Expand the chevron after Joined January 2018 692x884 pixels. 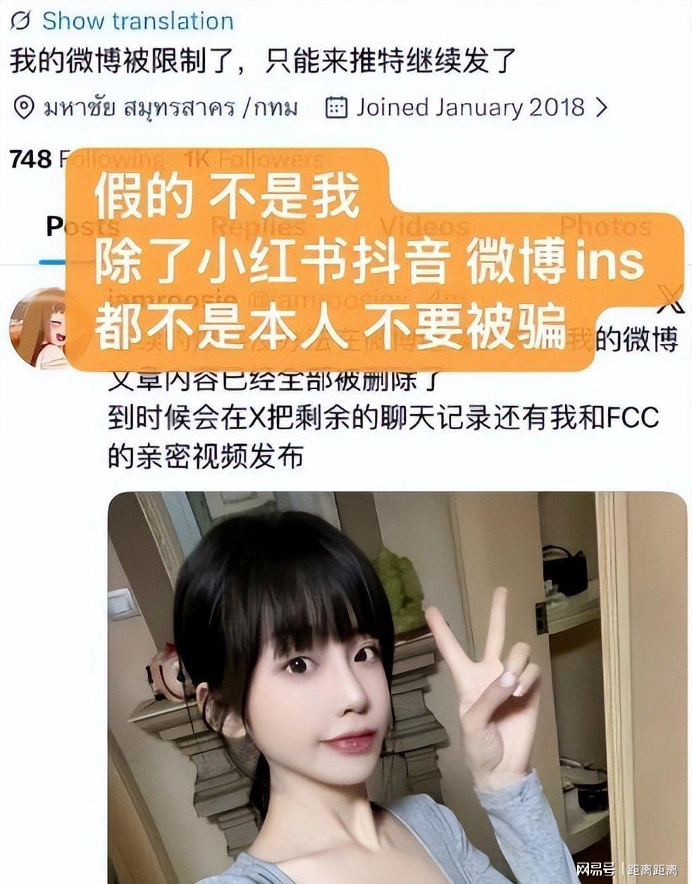601,107
